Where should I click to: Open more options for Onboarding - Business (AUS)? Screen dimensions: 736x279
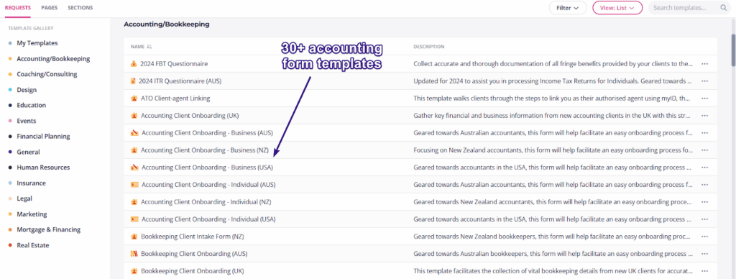pos(704,133)
